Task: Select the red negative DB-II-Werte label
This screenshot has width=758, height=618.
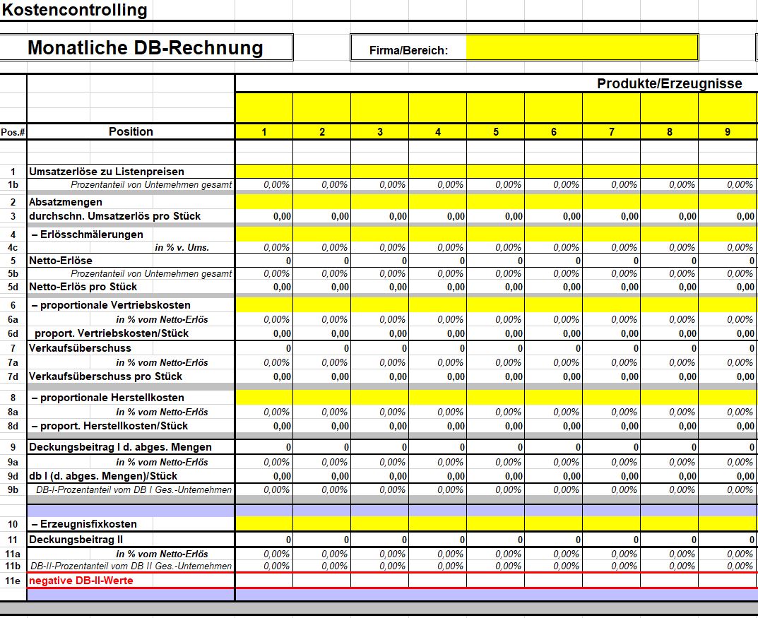Action: tap(81, 581)
